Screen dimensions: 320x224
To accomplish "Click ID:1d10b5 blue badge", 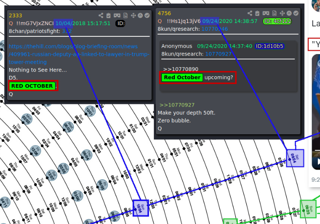I will pyautogui.click(x=269, y=46).
